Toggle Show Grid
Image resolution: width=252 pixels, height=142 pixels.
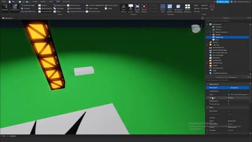point(163,8)
